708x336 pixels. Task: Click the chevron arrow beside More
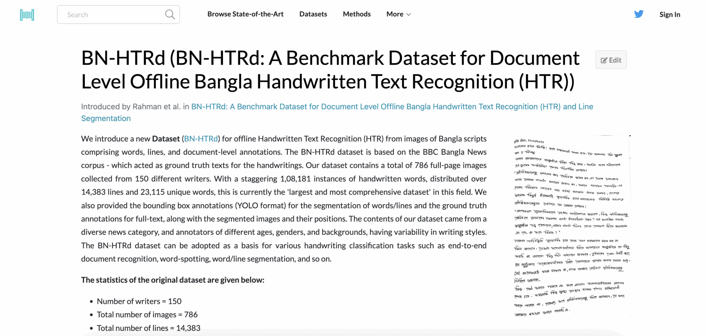click(x=409, y=15)
